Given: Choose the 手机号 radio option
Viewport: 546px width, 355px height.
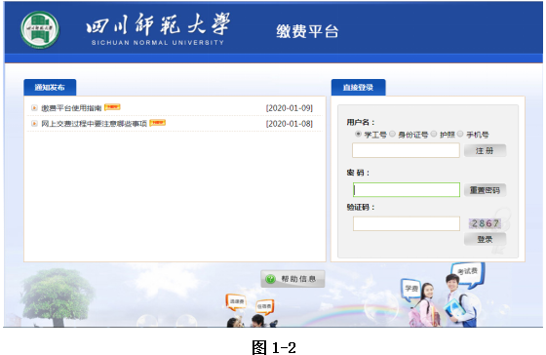Looking at the screenshot, I should click(460, 134).
